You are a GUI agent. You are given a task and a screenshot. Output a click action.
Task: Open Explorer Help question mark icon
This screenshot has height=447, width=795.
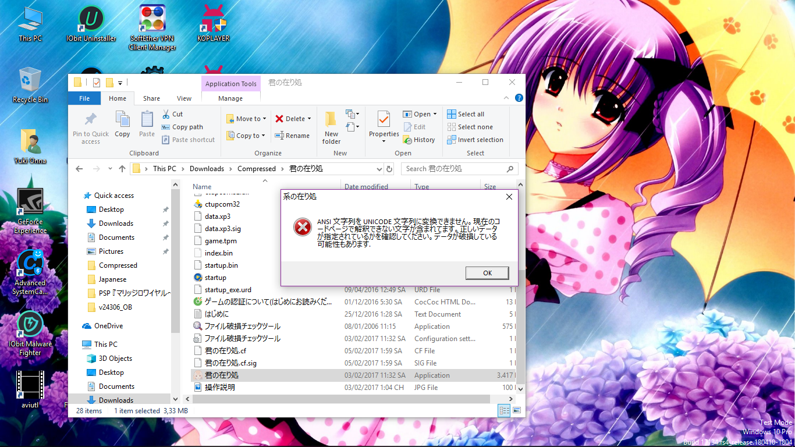click(x=519, y=98)
